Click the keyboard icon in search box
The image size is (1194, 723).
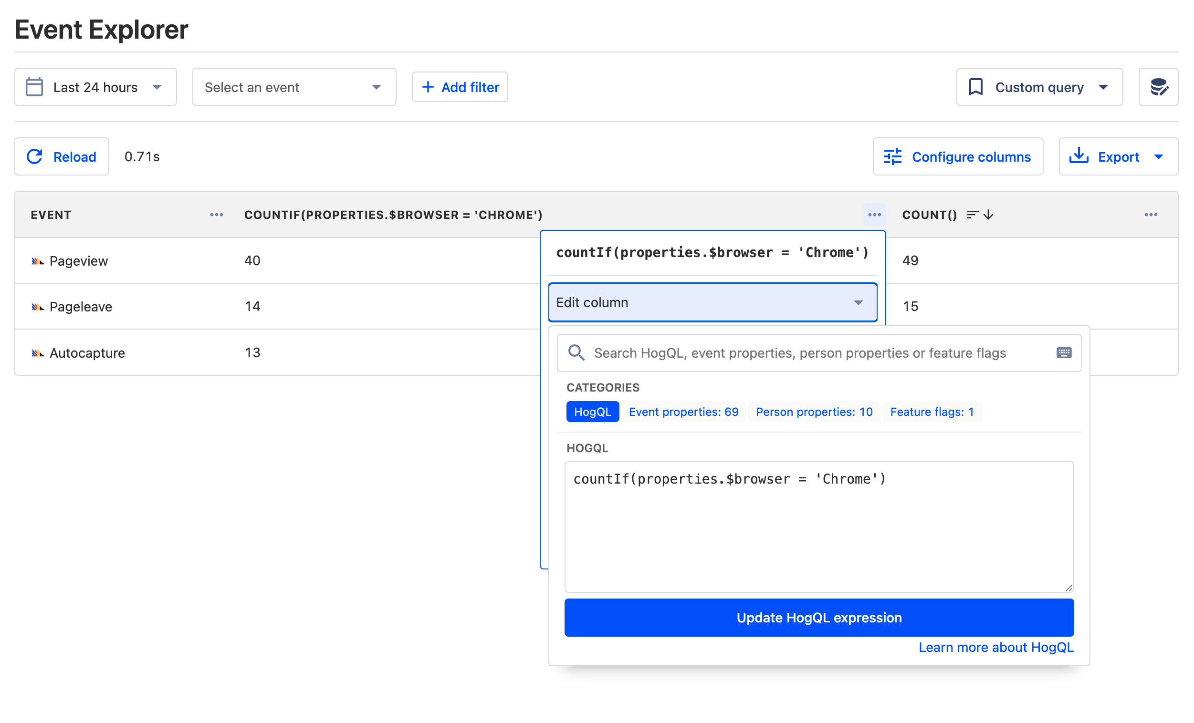[1063, 352]
